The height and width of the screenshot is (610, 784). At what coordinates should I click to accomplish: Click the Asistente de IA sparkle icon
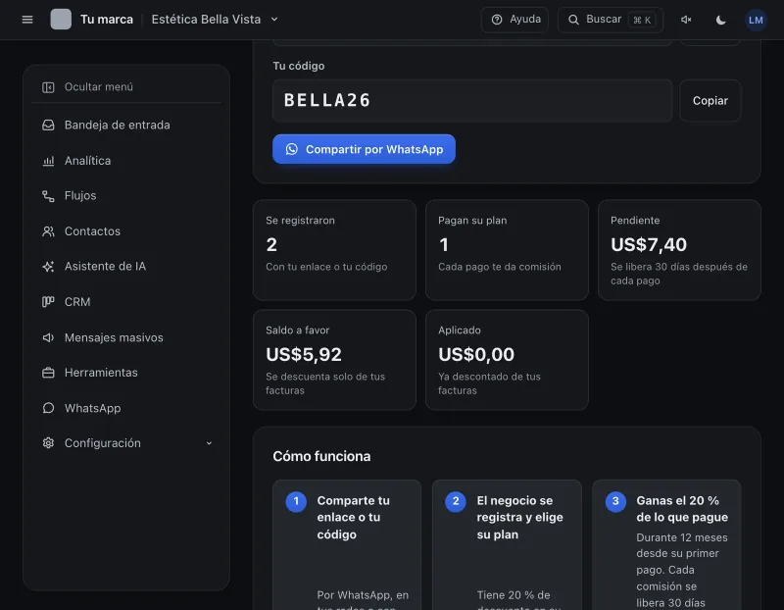[48, 266]
